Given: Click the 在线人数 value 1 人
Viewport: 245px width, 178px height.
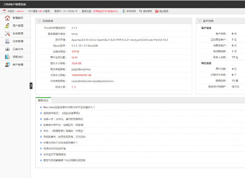Looking at the screenshot, I should click(74, 87).
